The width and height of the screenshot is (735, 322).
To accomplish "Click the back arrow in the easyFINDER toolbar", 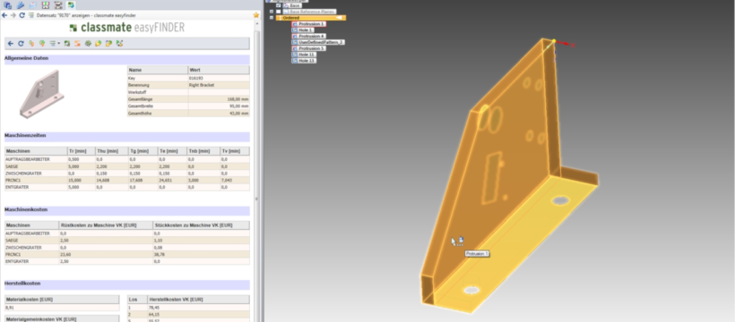I will pyautogui.click(x=11, y=44).
